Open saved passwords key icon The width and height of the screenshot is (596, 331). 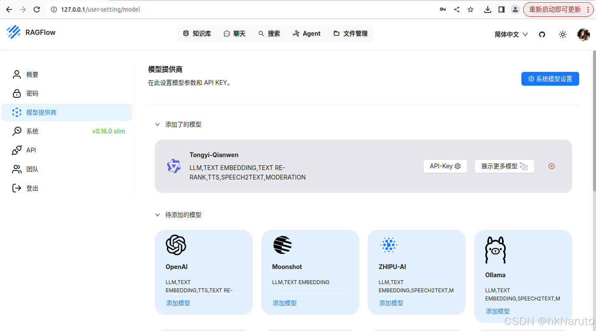point(443,9)
